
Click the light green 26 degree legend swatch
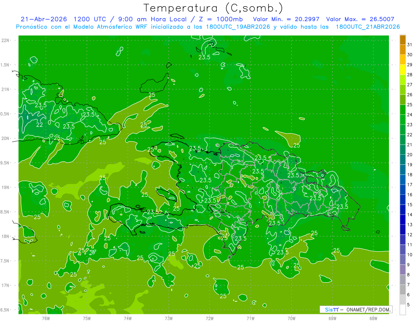pyautogui.click(x=403, y=90)
